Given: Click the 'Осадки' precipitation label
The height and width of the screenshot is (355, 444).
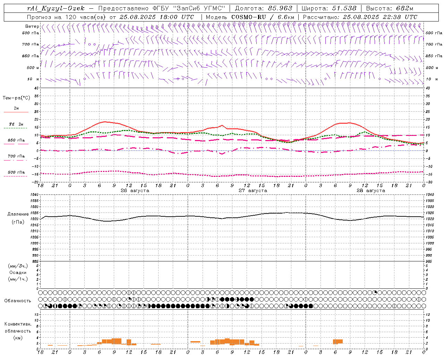Looking at the screenshot, I should coord(18,272).
